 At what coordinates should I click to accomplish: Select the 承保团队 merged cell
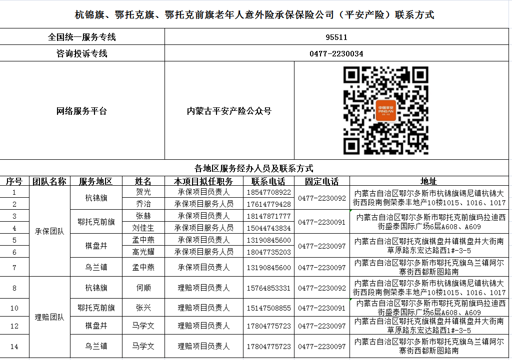click(x=49, y=231)
